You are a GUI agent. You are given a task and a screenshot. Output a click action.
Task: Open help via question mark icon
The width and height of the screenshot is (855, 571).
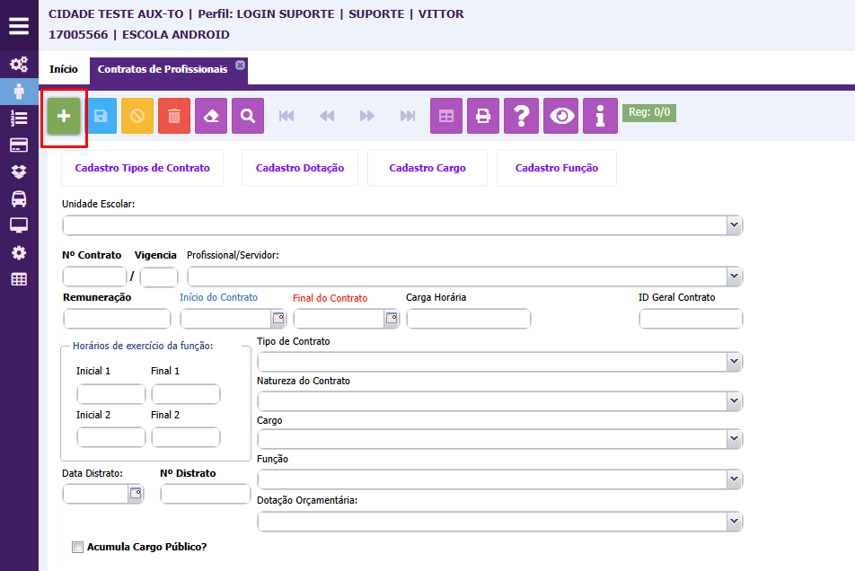point(521,116)
